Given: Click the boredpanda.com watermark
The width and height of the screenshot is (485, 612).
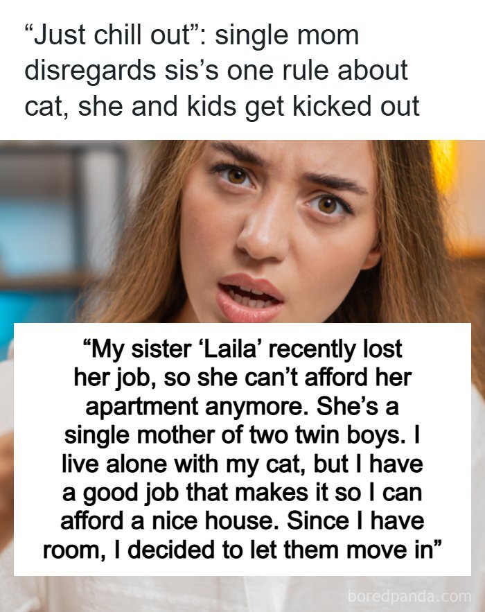Looking at the screenshot, I should 409,596.
